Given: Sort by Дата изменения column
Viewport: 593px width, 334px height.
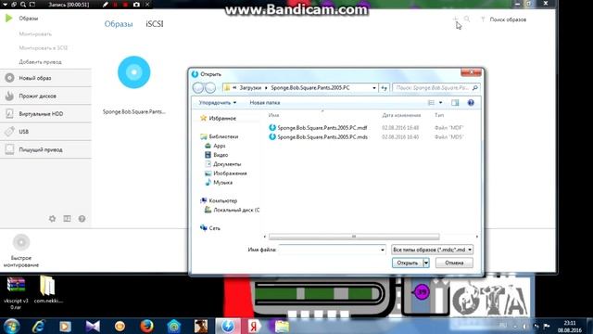Looking at the screenshot, I should (401, 115).
